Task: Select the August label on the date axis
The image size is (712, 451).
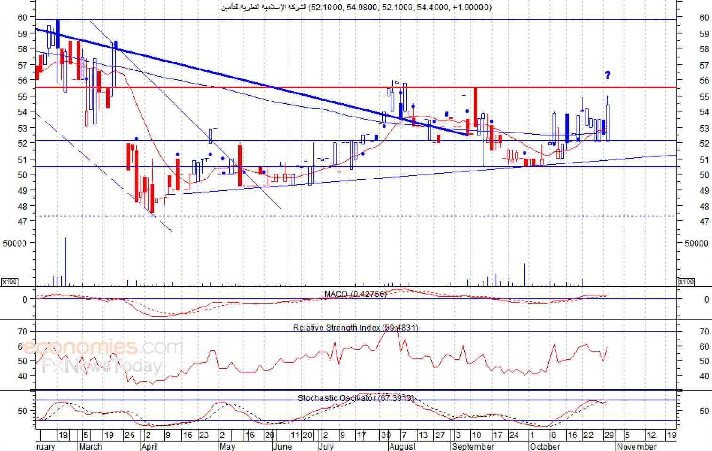Action: (x=403, y=446)
